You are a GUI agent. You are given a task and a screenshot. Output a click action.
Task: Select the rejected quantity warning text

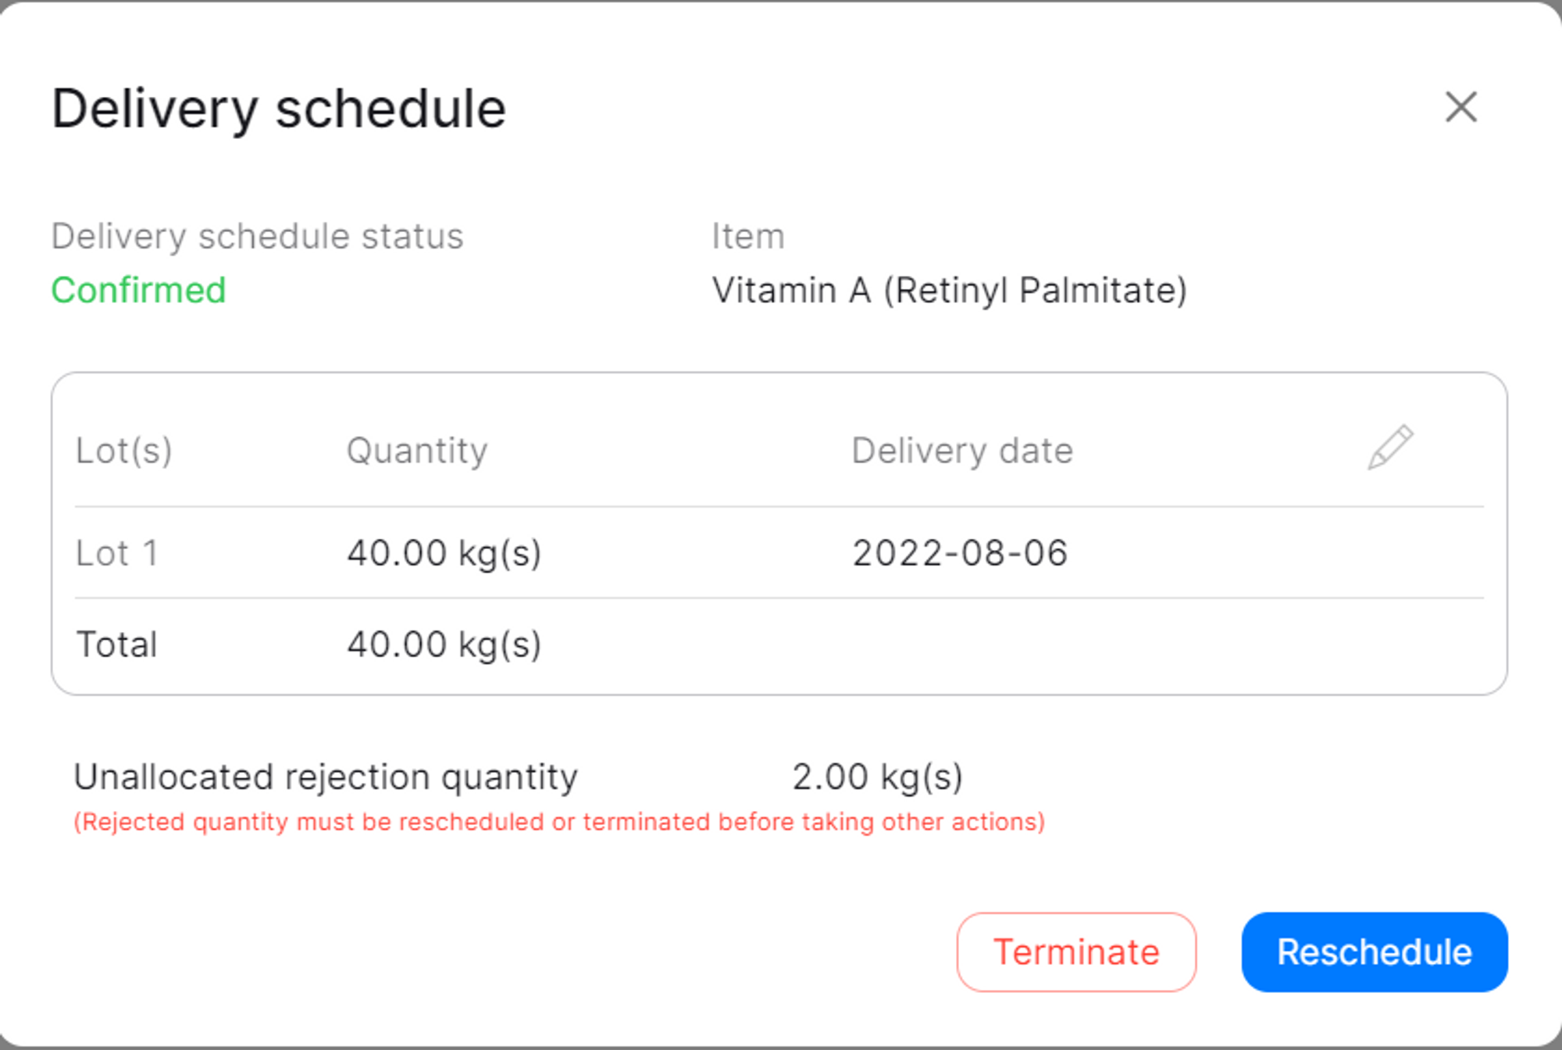coord(558,822)
